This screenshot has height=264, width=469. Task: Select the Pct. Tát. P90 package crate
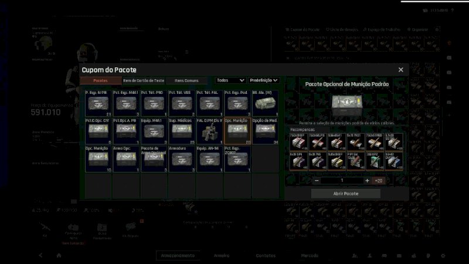pyautogui.click(x=154, y=103)
